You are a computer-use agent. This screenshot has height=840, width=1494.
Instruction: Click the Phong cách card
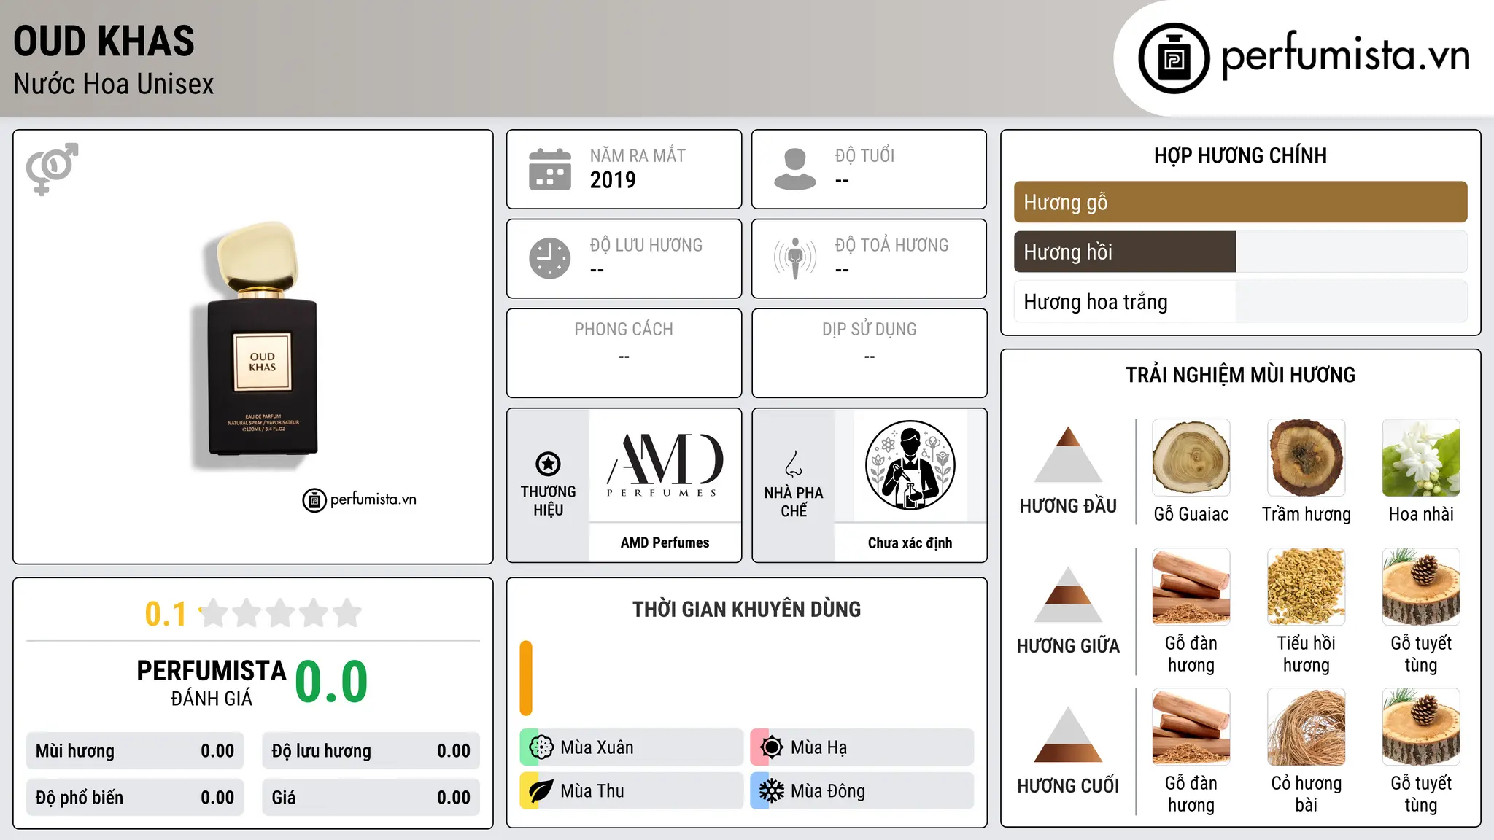[624, 353]
